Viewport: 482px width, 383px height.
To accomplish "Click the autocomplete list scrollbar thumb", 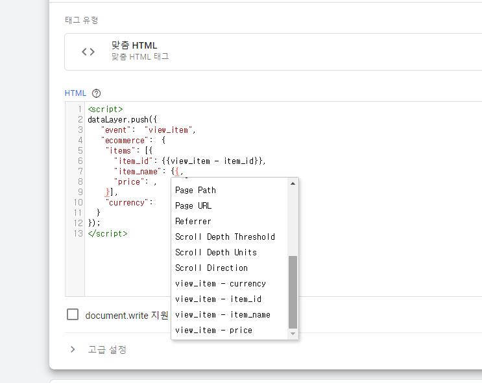I will click(293, 292).
